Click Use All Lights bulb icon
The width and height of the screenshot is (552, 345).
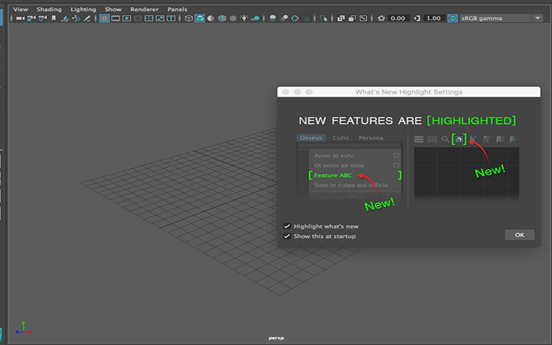[244, 19]
